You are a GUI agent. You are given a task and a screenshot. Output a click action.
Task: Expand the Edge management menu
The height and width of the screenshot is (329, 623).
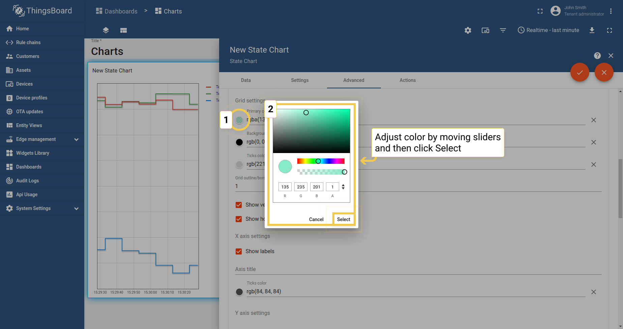(x=76, y=139)
